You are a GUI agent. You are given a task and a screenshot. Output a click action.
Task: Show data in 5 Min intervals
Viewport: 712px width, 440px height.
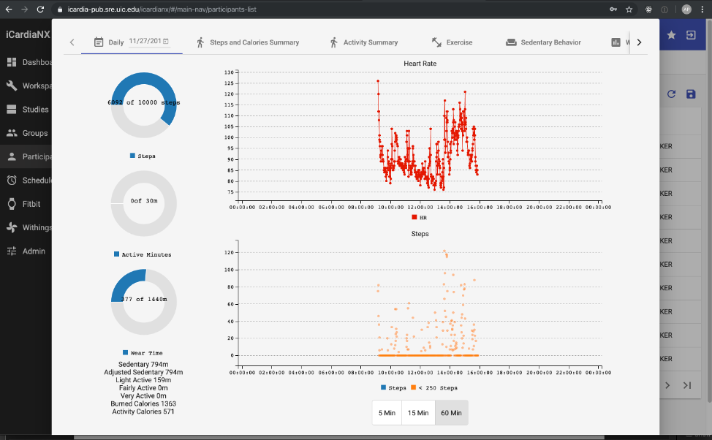(387, 413)
